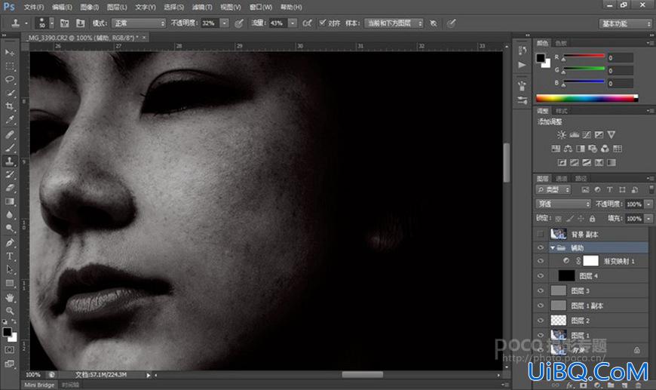656x390 pixels.
Task: Click the horizontal canvas scrollbar thumb
Action: pyautogui.click(x=362, y=374)
